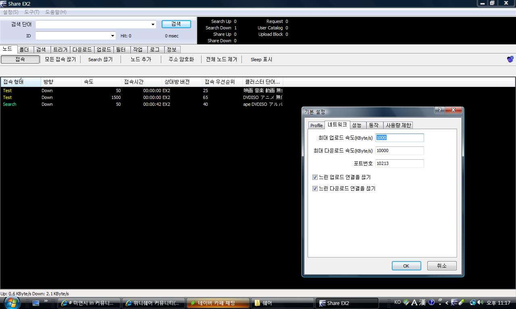Select the Profile tab in settings dialog
The width and height of the screenshot is (516, 309).
[316, 125]
